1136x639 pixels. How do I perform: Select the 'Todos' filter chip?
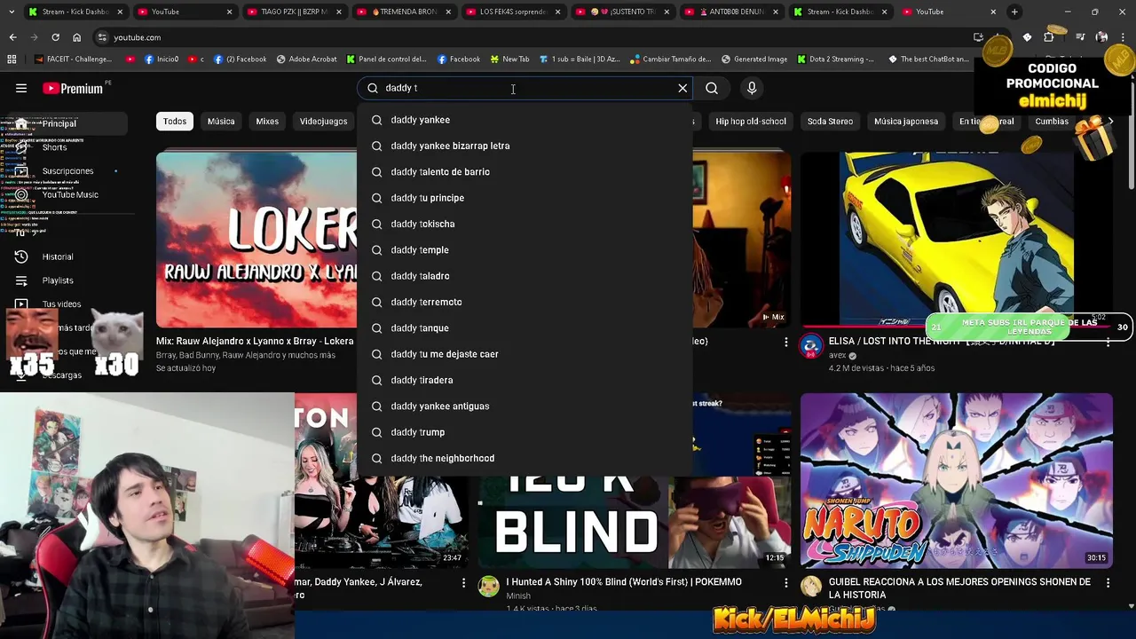pyautogui.click(x=175, y=121)
